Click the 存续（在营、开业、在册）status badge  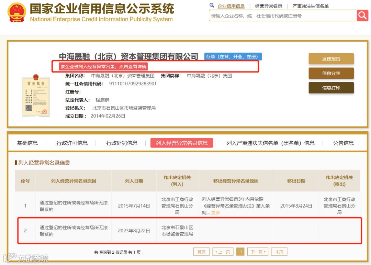[x=233, y=57]
